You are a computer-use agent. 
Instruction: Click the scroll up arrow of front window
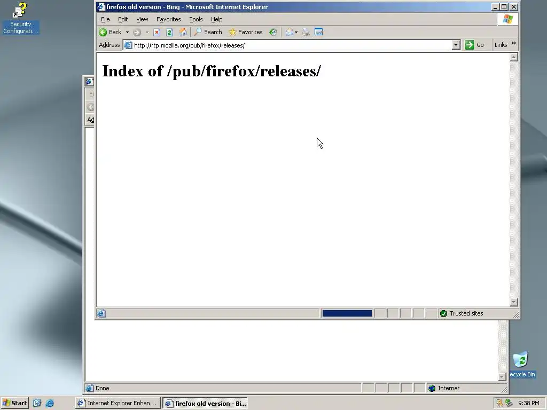click(x=513, y=57)
